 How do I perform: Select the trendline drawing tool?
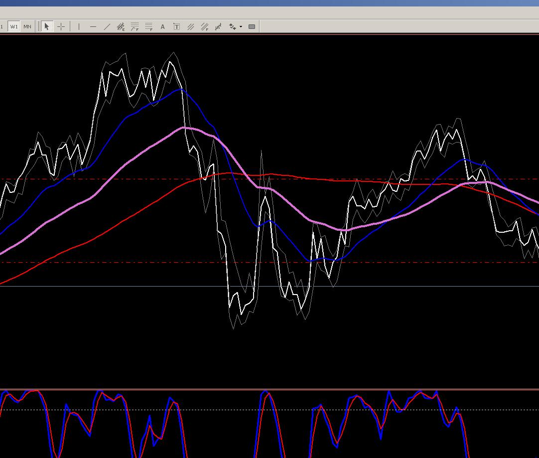coord(107,26)
